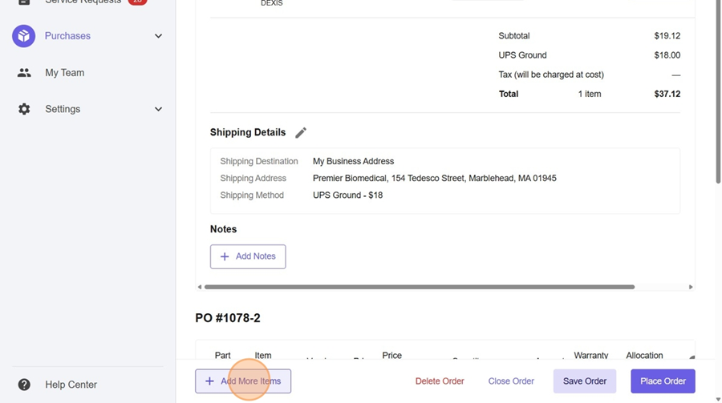
Task: Click the My Team people icon
Action: tap(24, 73)
